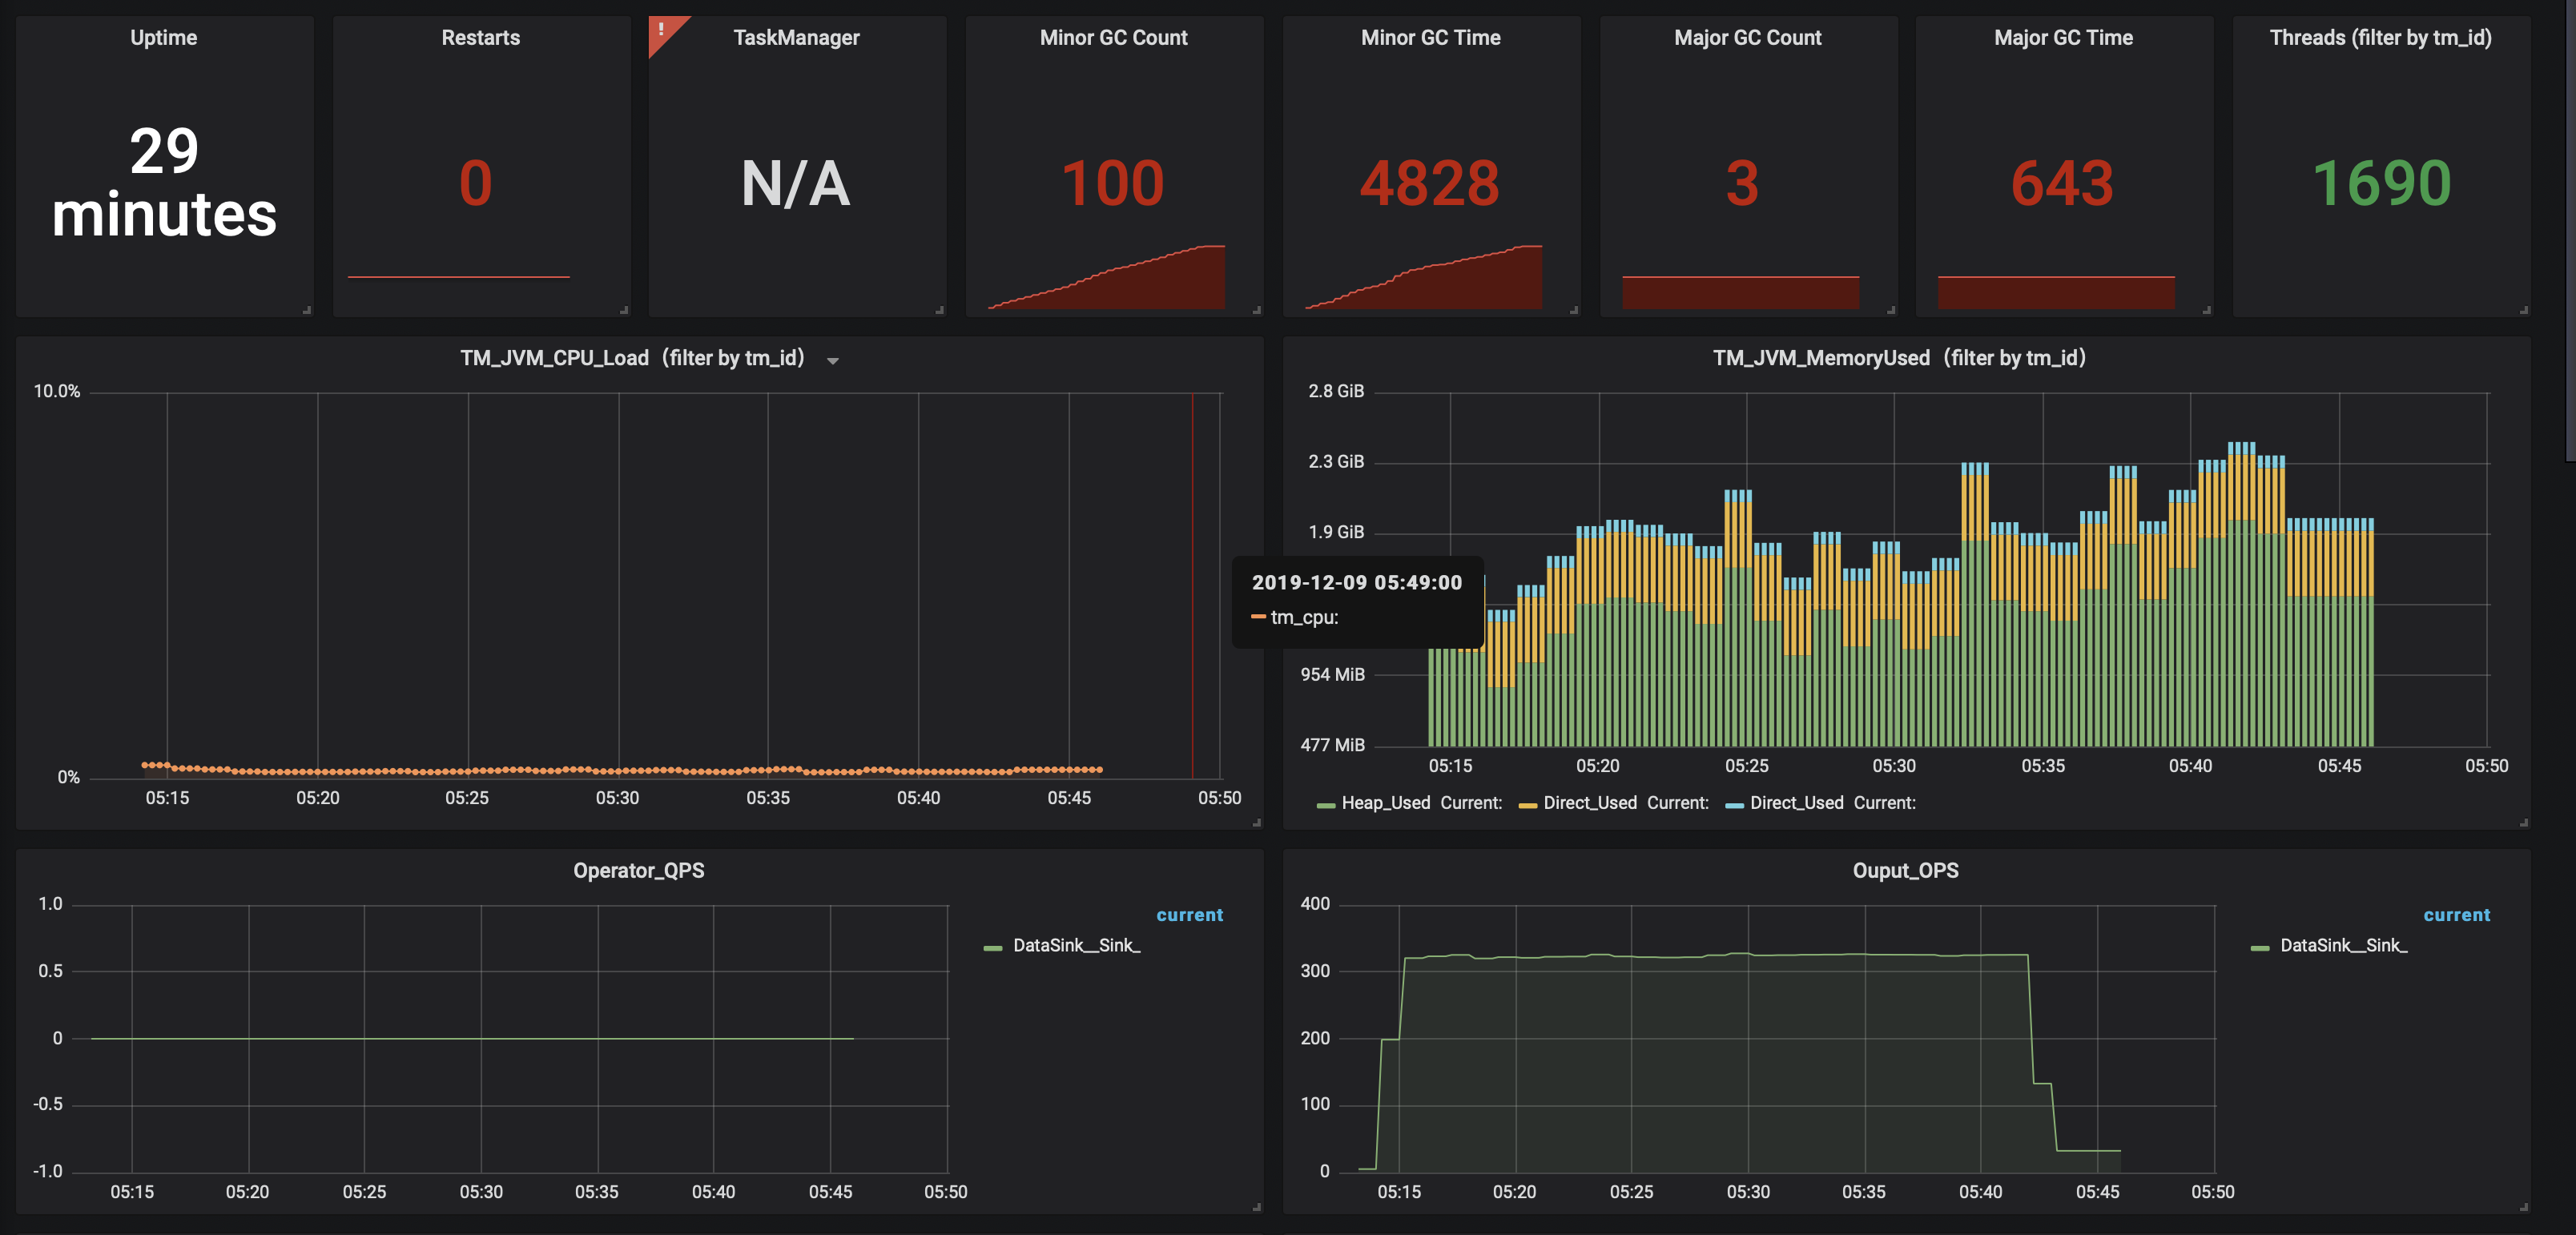The width and height of the screenshot is (2576, 1235).
Task: Open dropdown caret beside TM_JVM_CPU_Load title
Action: 833,361
